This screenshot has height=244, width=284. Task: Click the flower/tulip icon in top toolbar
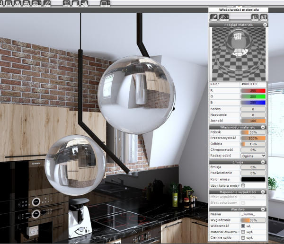pos(17,3)
